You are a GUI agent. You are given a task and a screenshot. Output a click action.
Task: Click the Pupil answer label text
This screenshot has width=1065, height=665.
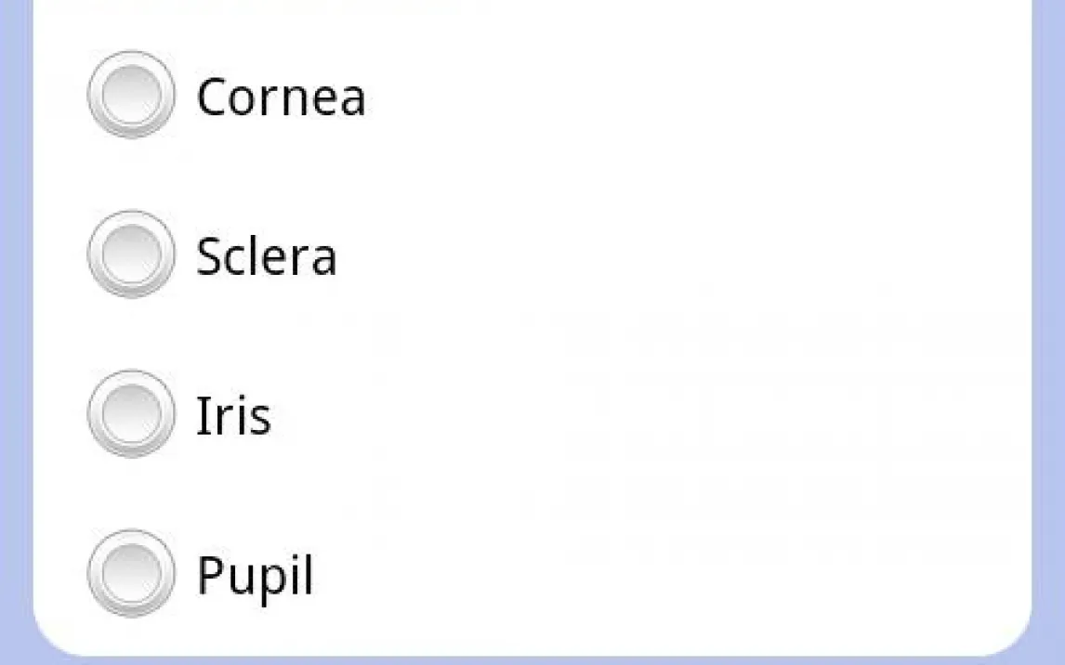(255, 577)
